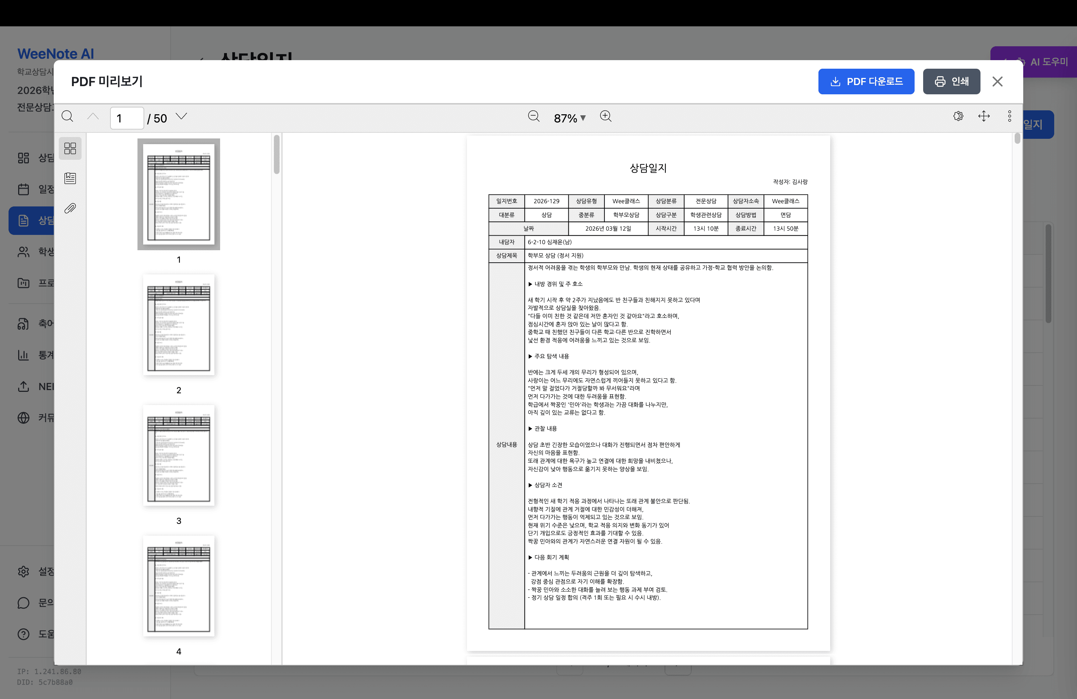Viewport: 1077px width, 699px height.
Task: Show the bookmarks panel
Action: (70, 178)
